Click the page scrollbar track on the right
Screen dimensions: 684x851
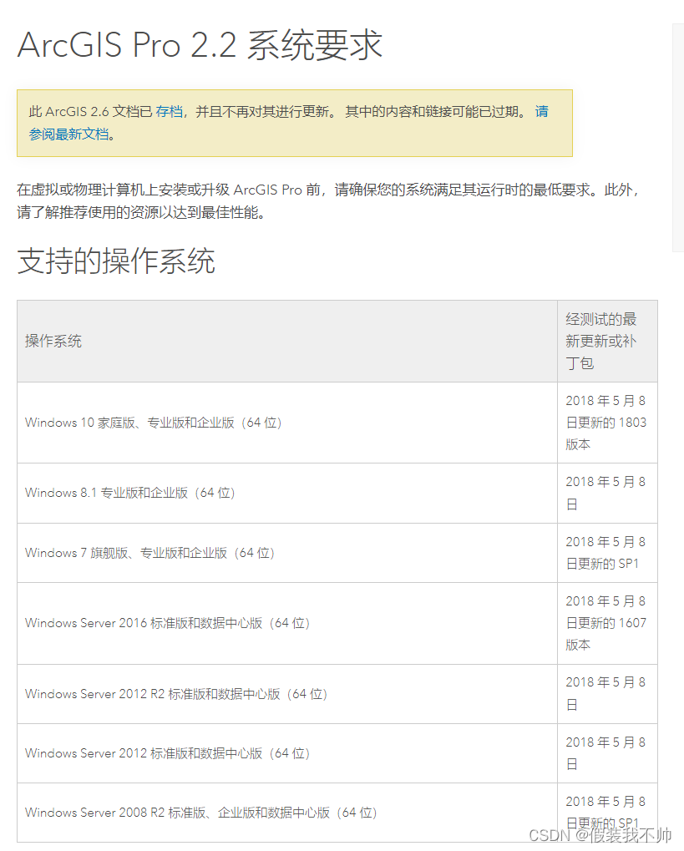coord(678,137)
